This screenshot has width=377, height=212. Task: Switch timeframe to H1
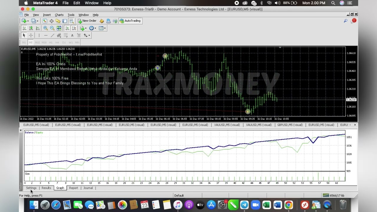pos(51,42)
